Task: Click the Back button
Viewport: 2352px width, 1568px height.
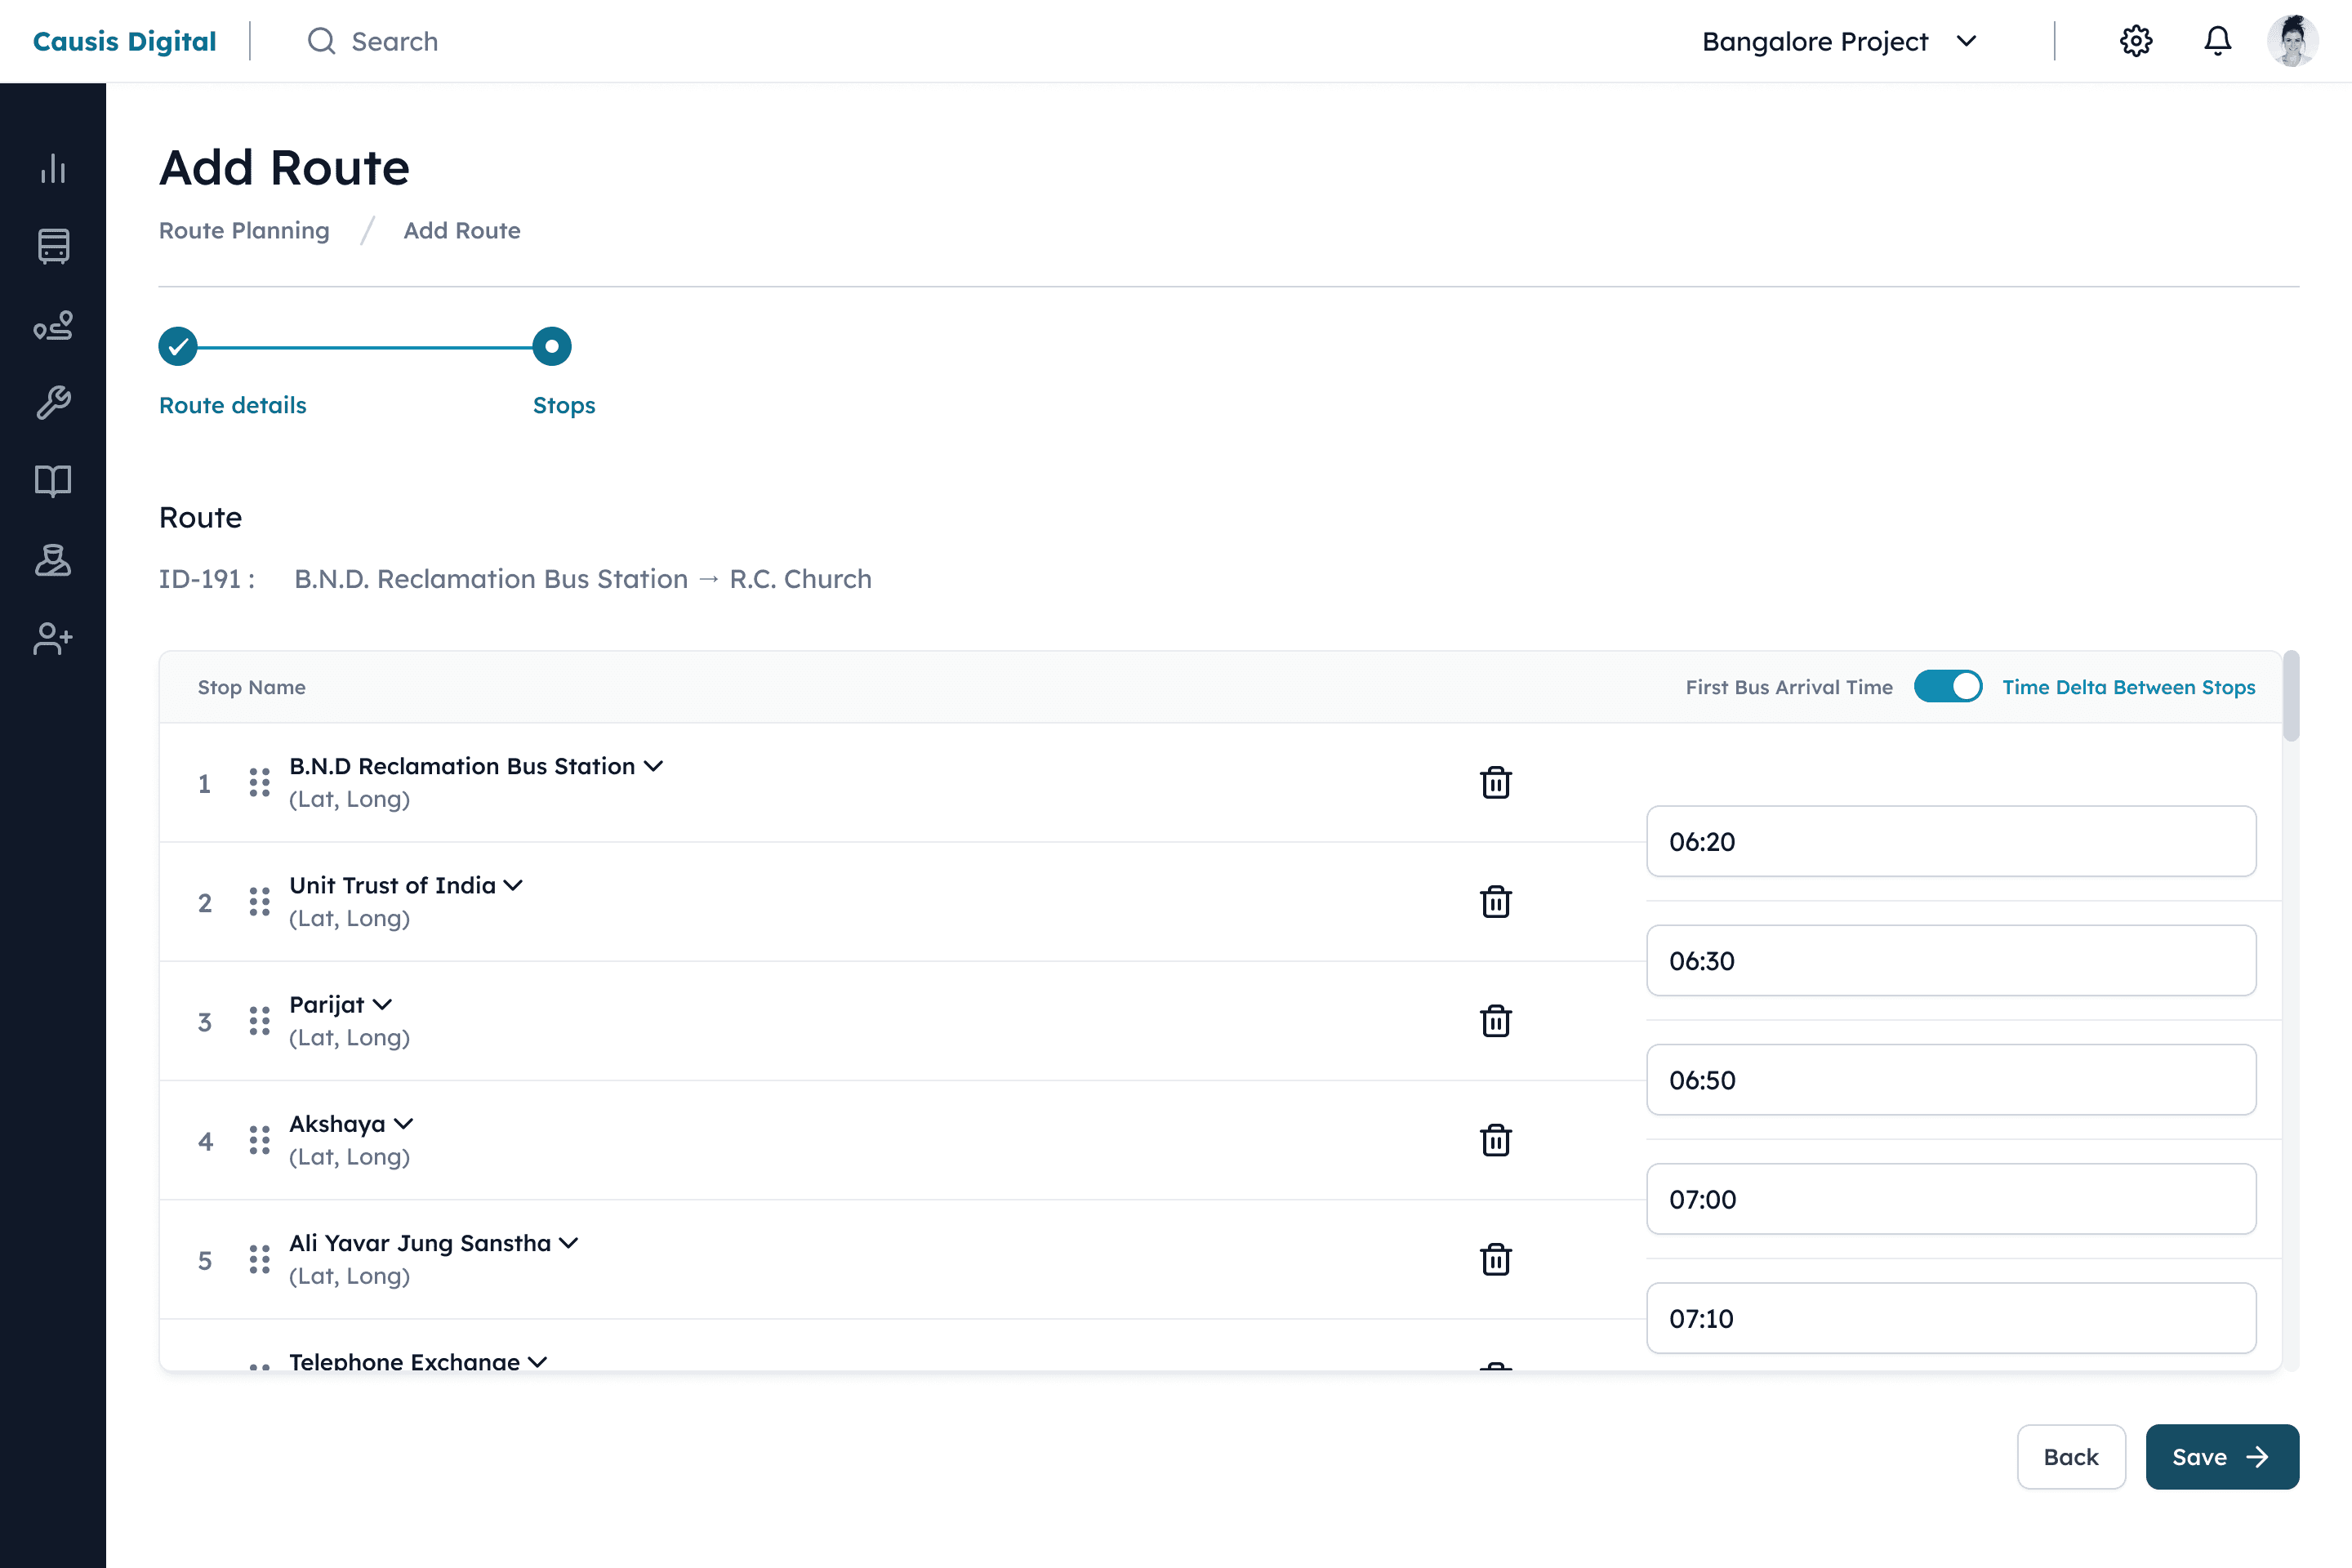Action: [x=2070, y=1457]
